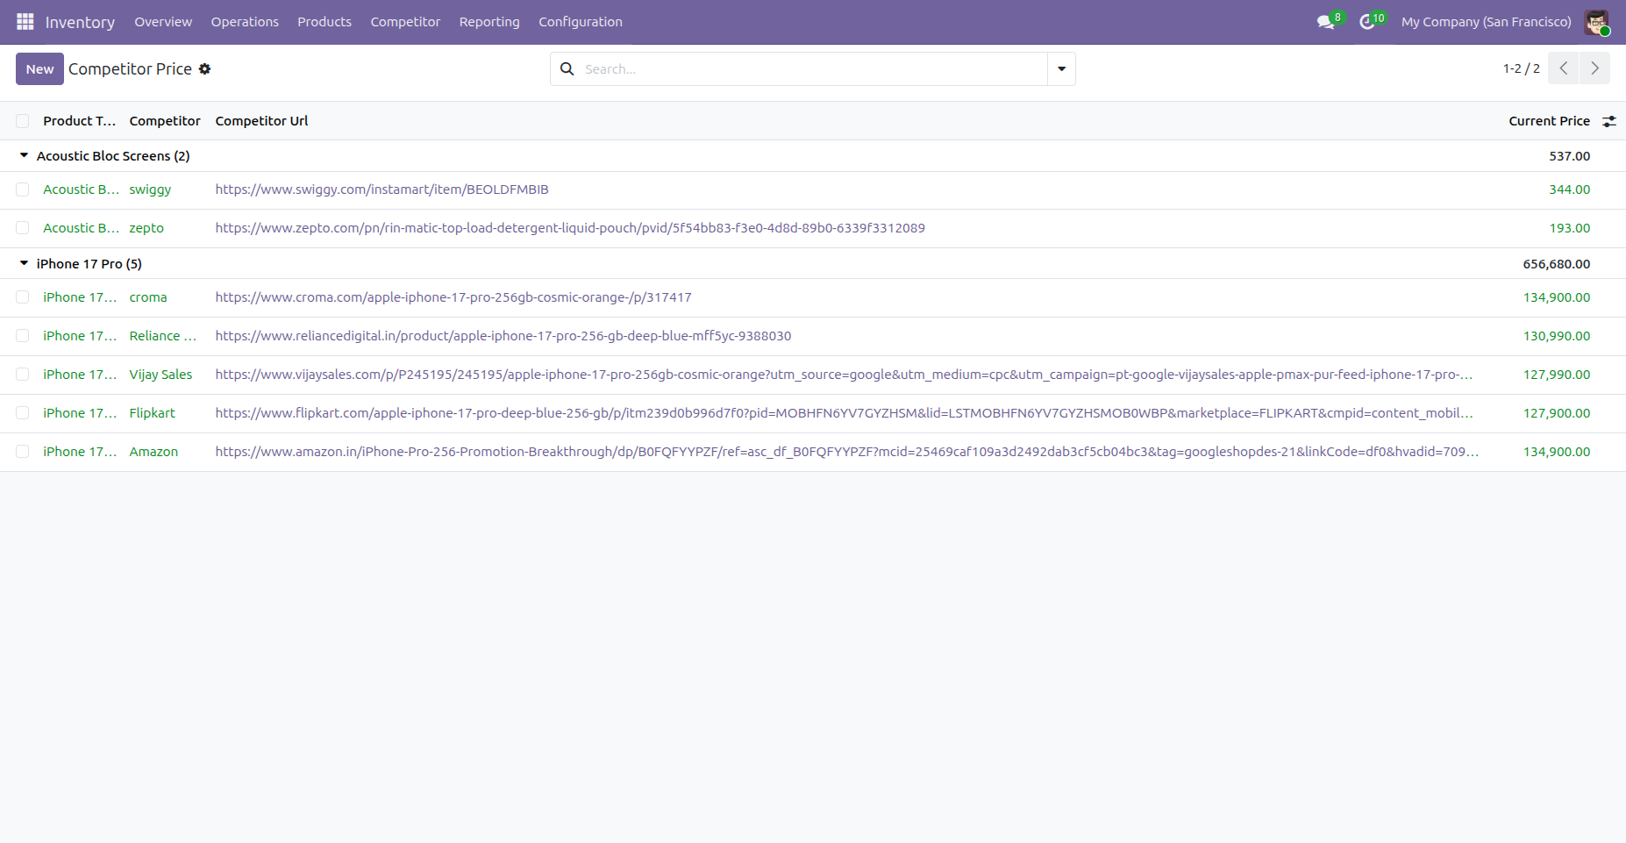1626x843 pixels.
Task: Select the swiggy row checkbox
Action: pos(23,189)
